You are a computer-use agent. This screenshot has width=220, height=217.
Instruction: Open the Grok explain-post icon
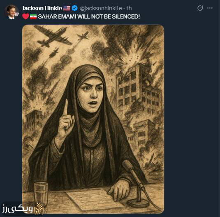(200, 8)
